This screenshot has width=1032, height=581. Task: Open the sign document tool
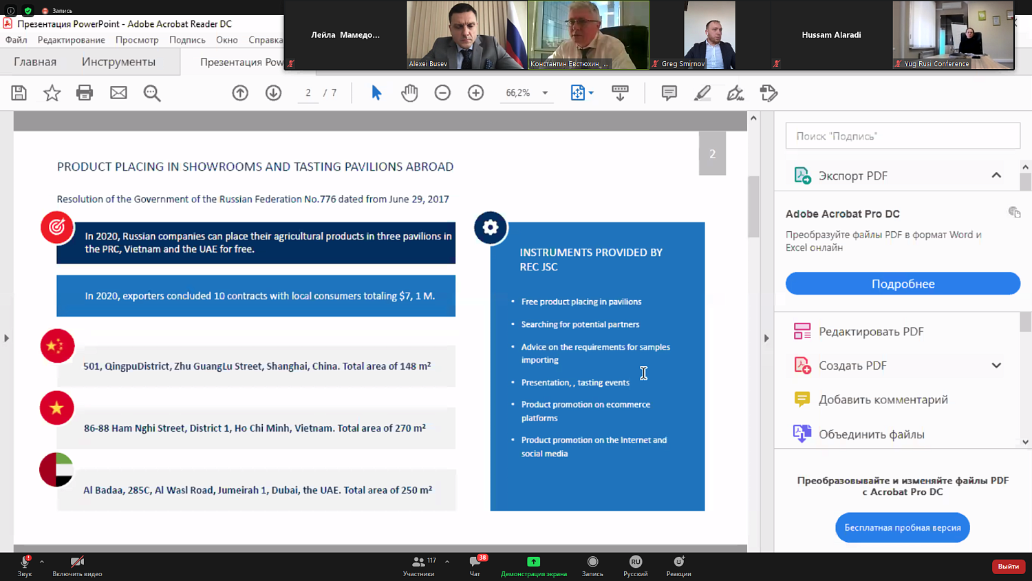pyautogui.click(x=735, y=93)
